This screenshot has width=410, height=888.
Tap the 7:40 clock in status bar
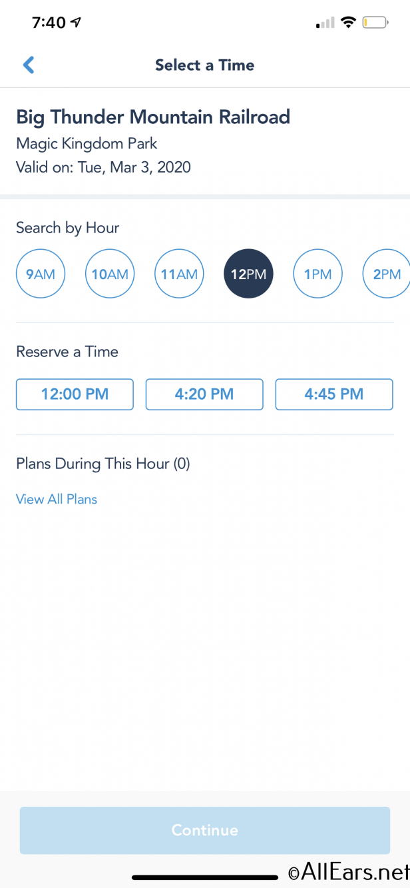click(x=49, y=23)
